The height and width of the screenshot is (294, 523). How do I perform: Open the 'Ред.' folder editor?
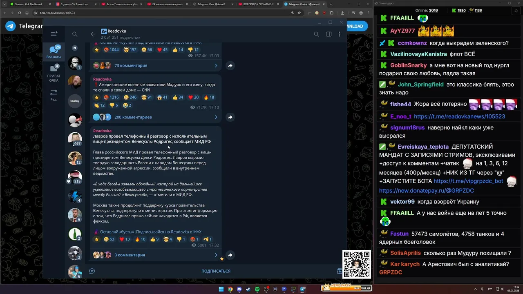54,95
